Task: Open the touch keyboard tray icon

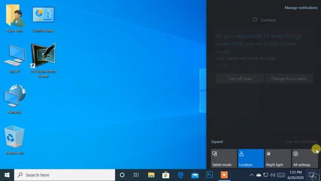Action: click(x=281, y=175)
